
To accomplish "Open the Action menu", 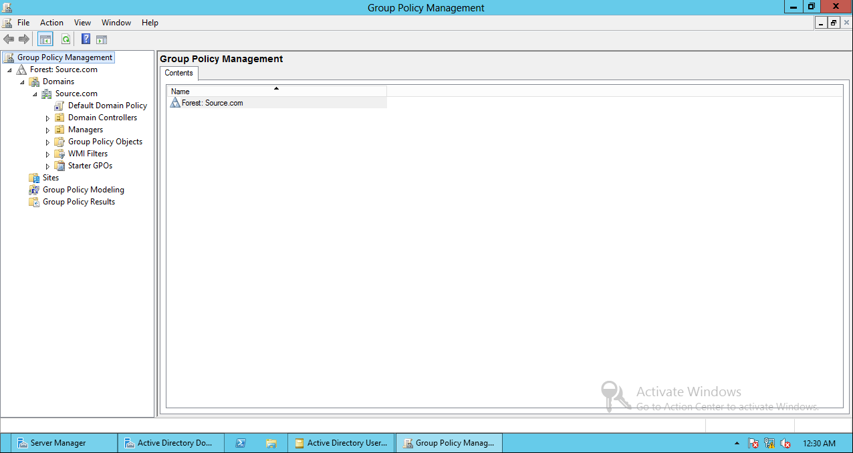I will coord(51,22).
